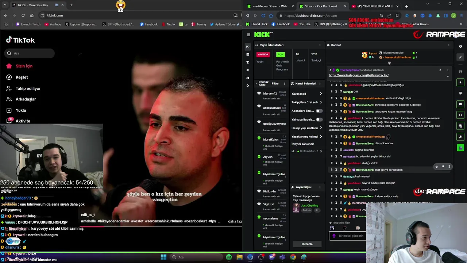Reload the TikTok page
This screenshot has height=263, width=467.
(23, 15)
